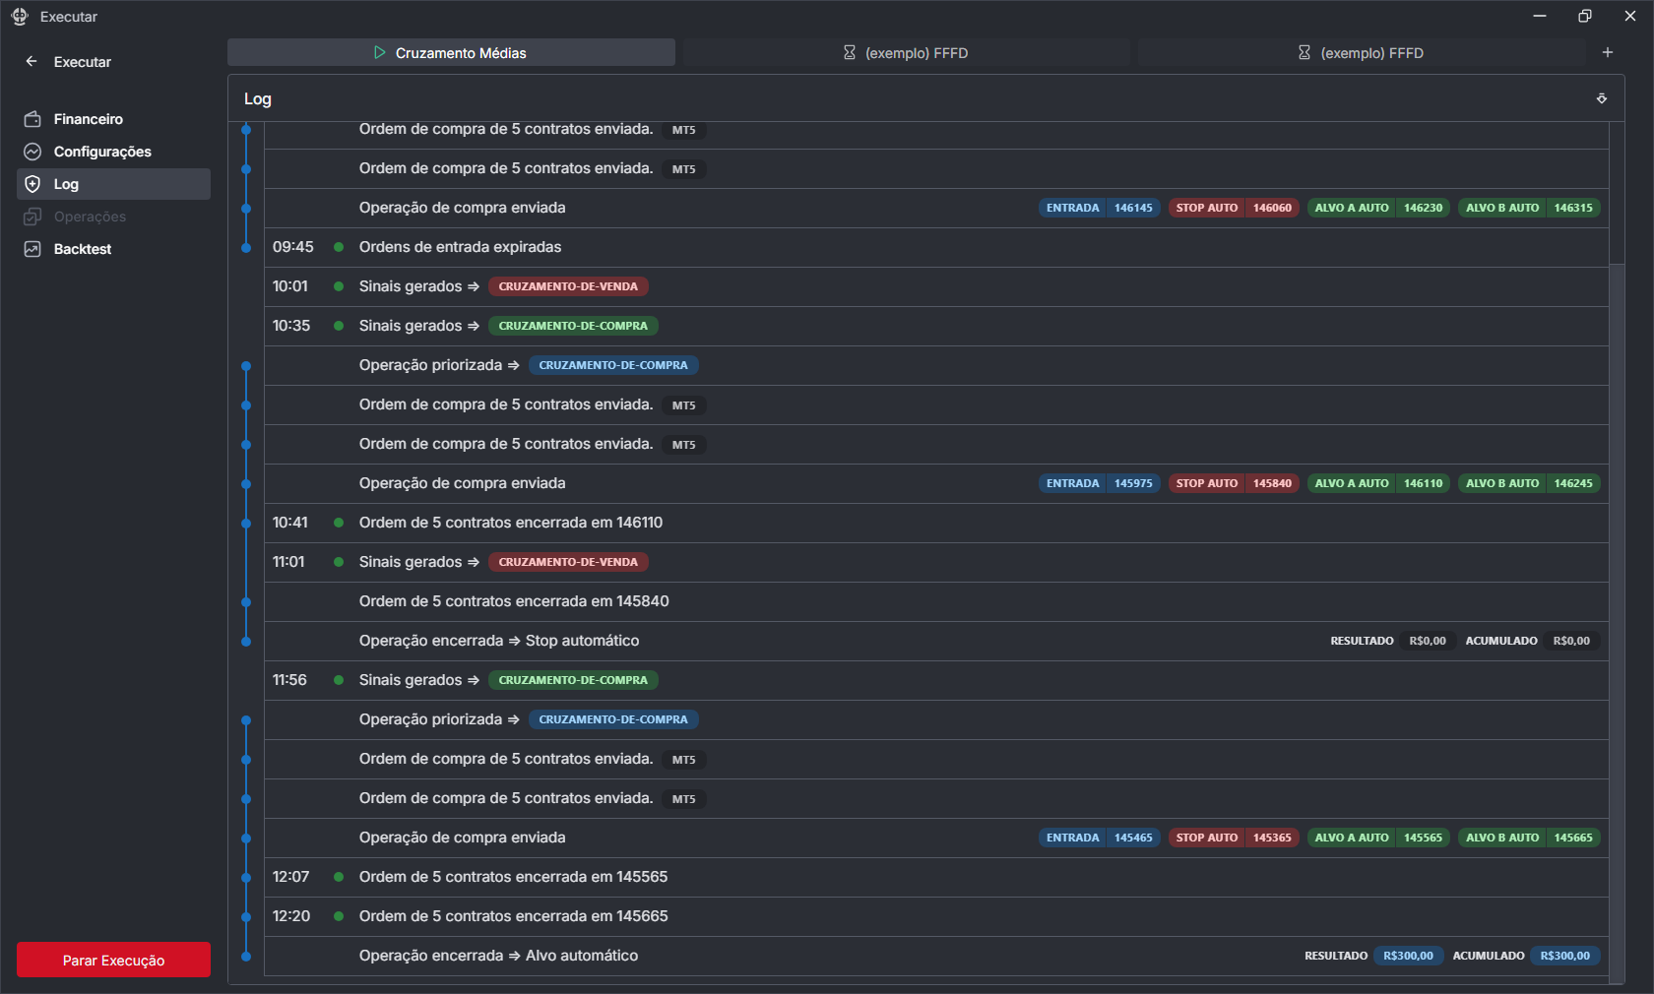Viewport: 1654px width, 994px height.
Task: Switch to the third (exemplo) FFFD tab
Action: point(1361,53)
